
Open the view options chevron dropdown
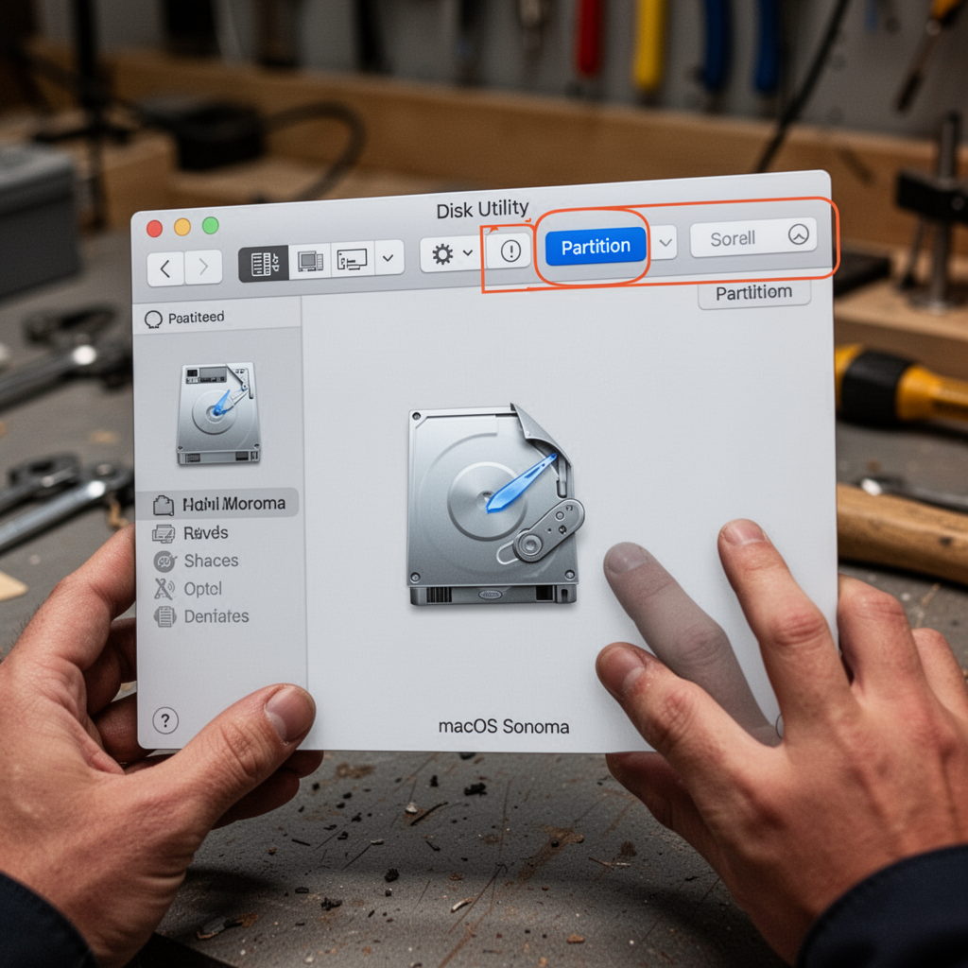tap(389, 257)
